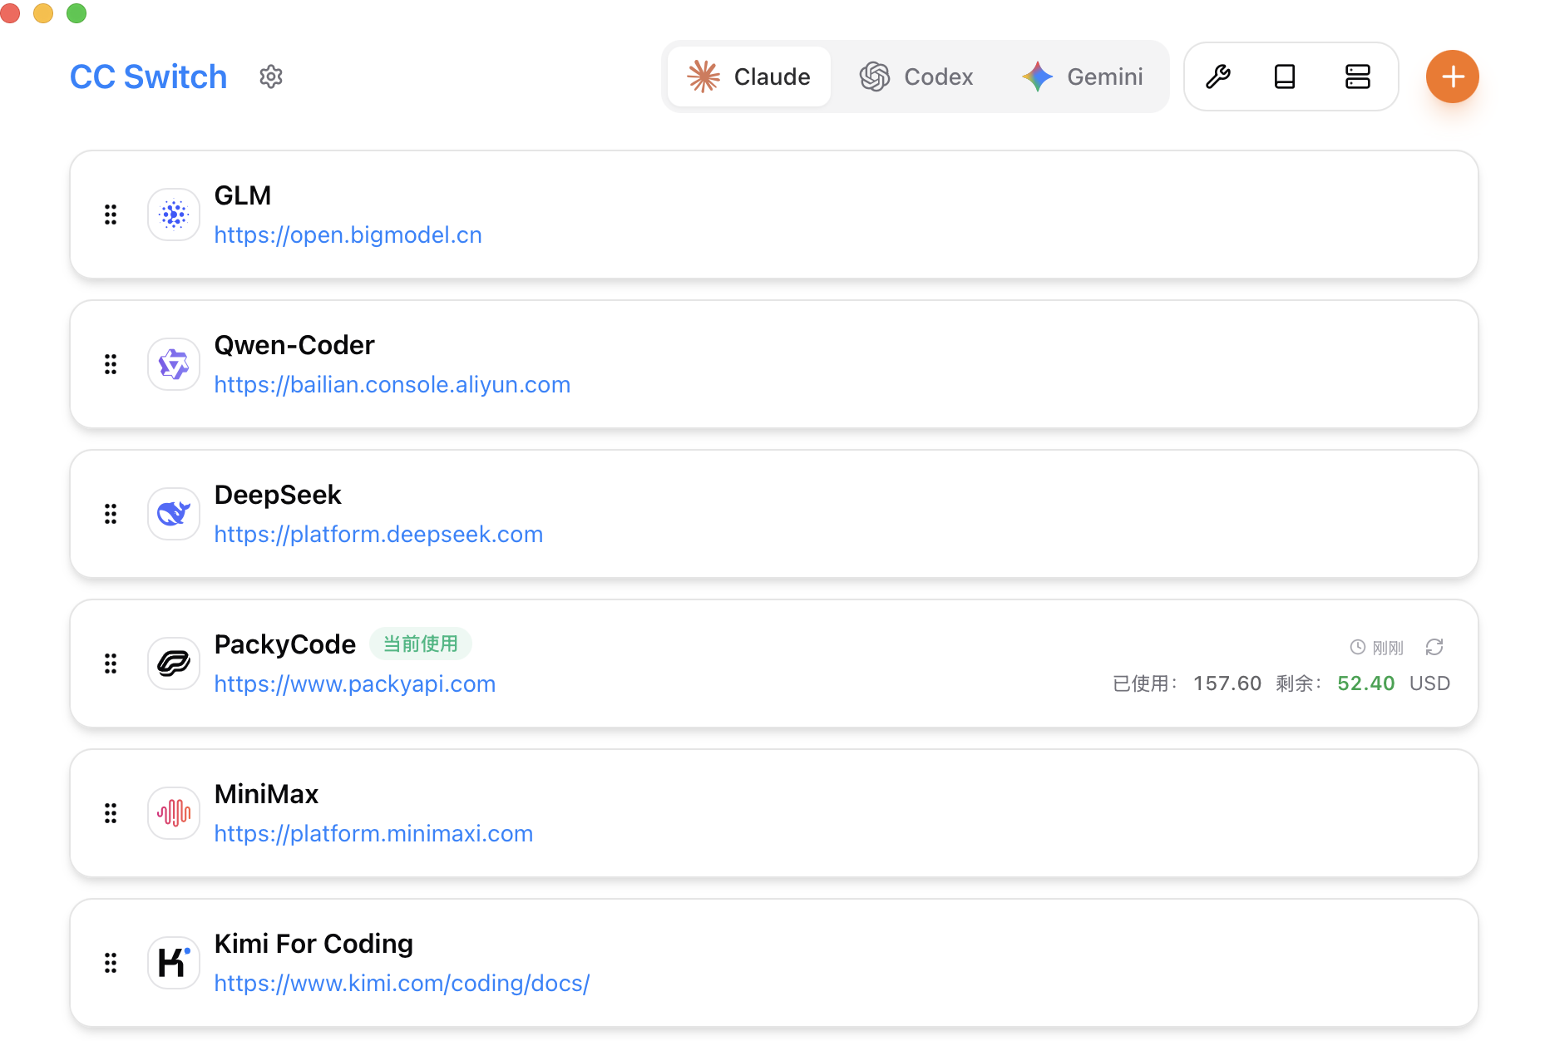Click the 当前使用 badge on PackyCode
1555x1041 pixels.
[x=421, y=644]
